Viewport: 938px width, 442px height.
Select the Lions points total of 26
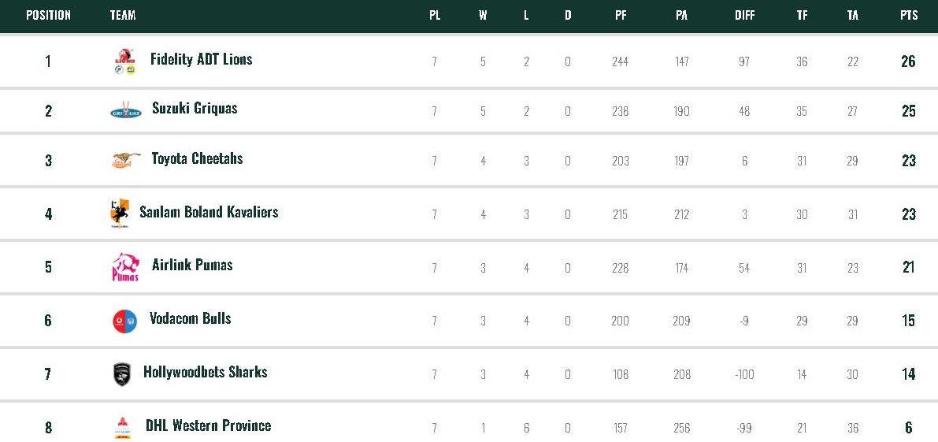click(x=908, y=61)
